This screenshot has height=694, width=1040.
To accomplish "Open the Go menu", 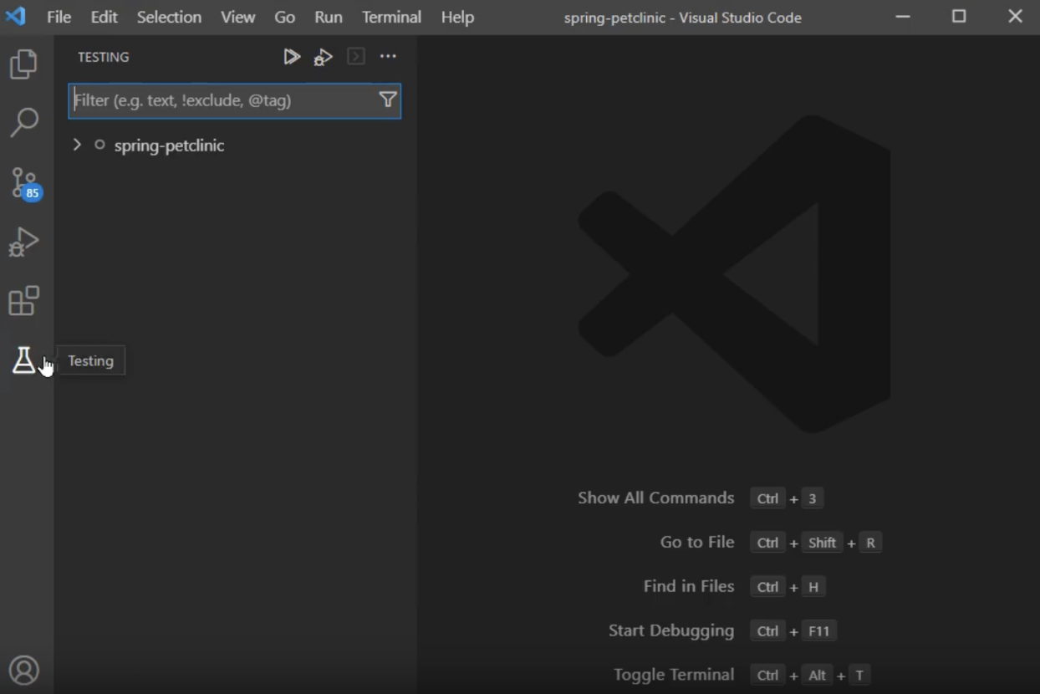I will tap(285, 17).
